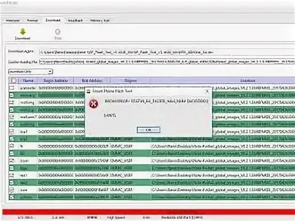The width and height of the screenshot is (295, 221).
Task: Toggle the select-all checkbox in table header
Action: point(14,80)
